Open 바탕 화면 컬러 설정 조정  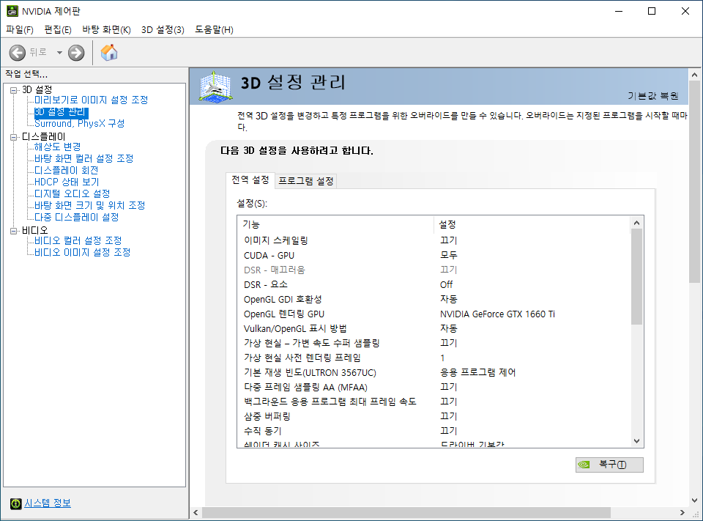tap(83, 158)
